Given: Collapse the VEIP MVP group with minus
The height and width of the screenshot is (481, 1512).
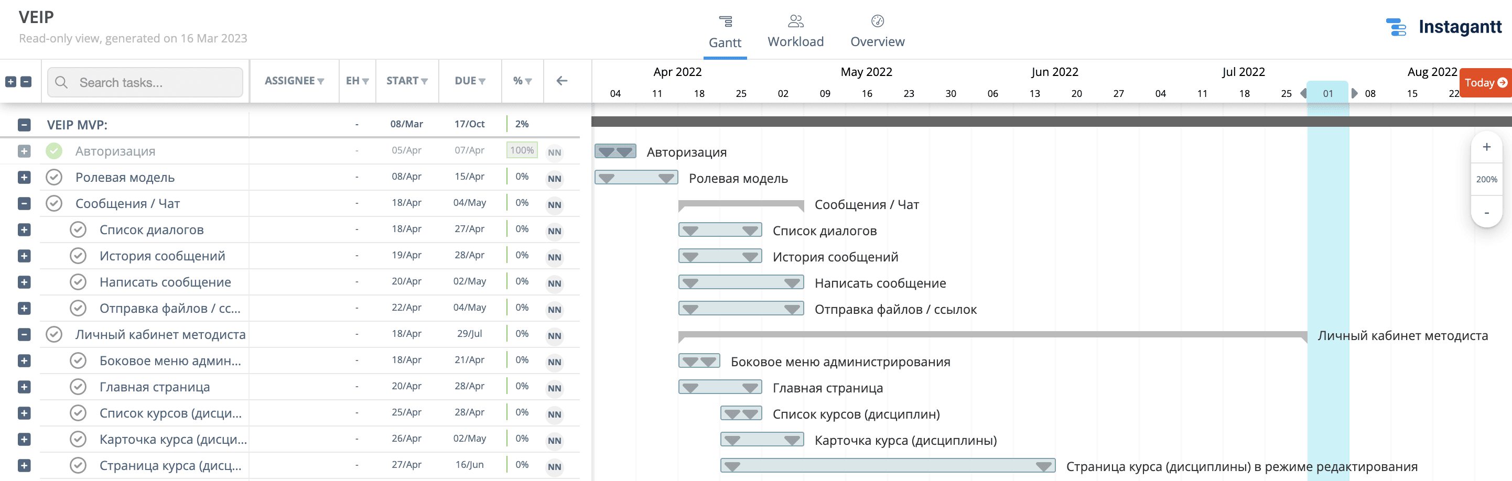Looking at the screenshot, I should [x=24, y=124].
